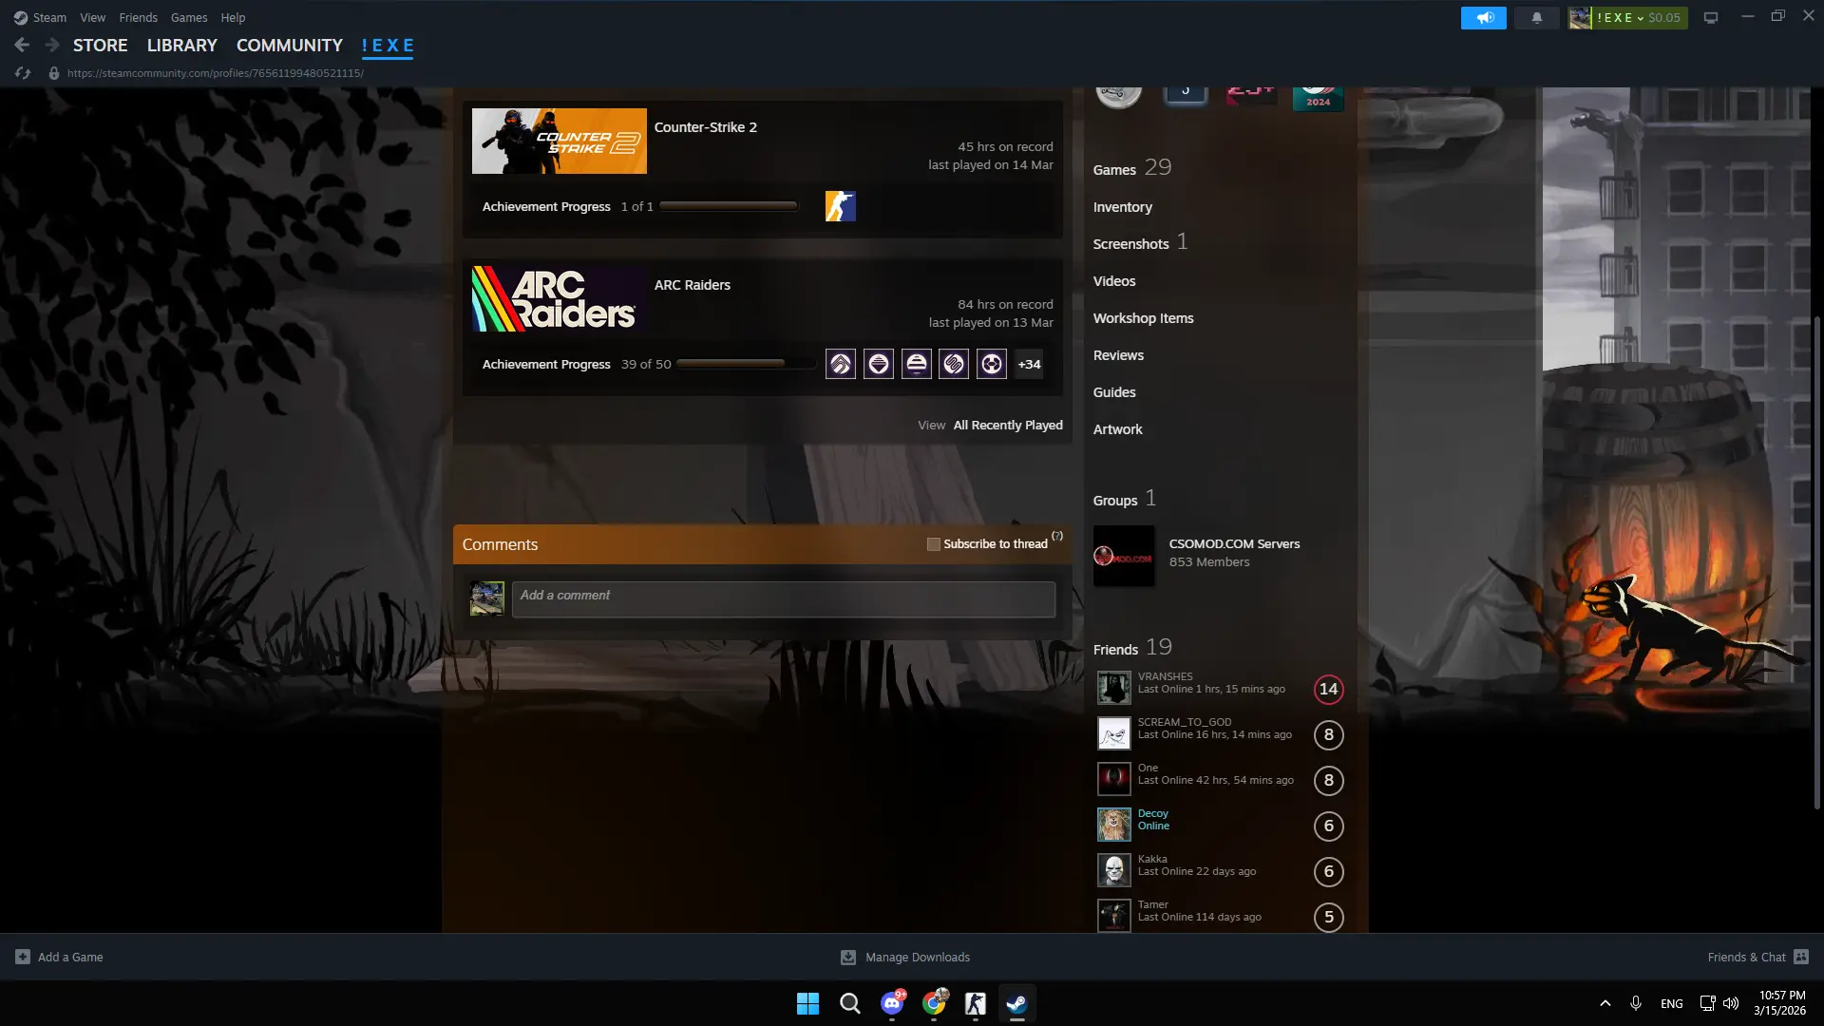View the Counter-Strike 2 achievement icon
The height and width of the screenshot is (1026, 1824).
841,206
